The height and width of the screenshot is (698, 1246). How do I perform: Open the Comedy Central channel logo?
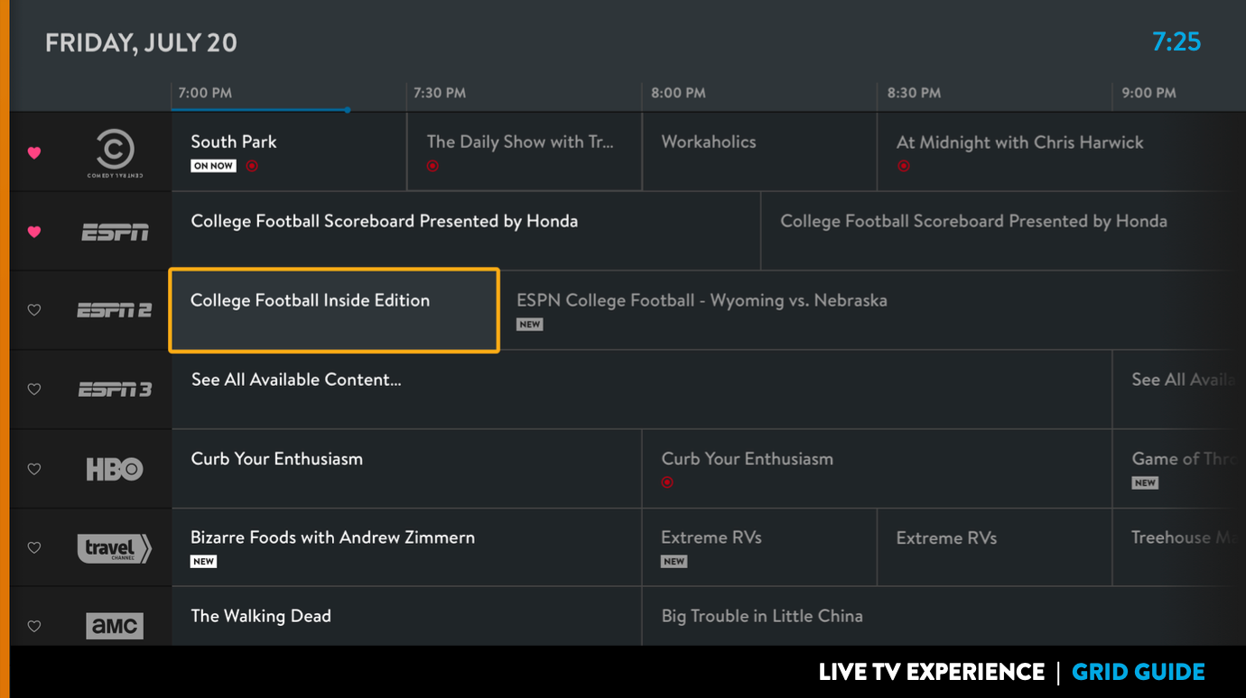click(x=115, y=152)
